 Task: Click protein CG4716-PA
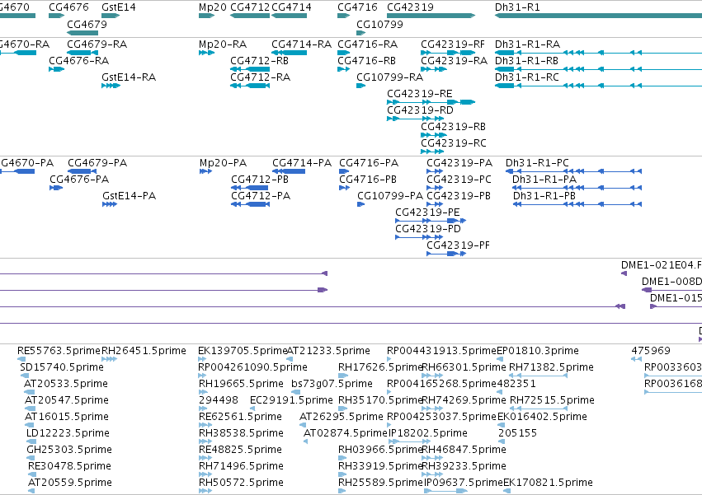(344, 171)
